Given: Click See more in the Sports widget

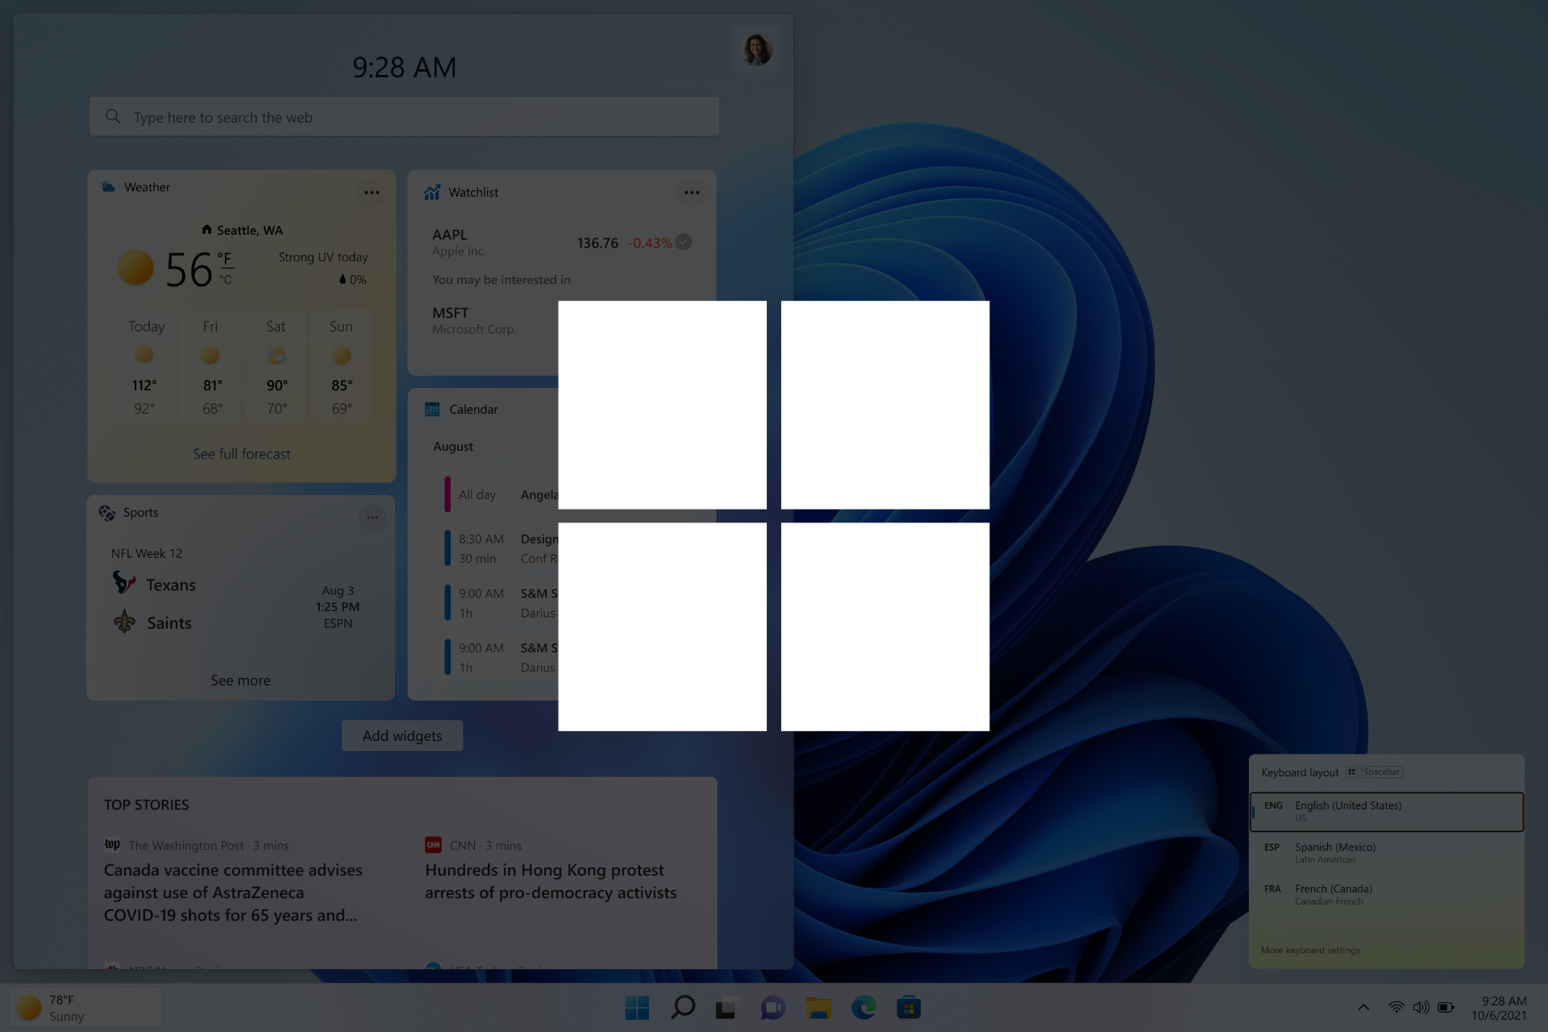Looking at the screenshot, I should [240, 680].
